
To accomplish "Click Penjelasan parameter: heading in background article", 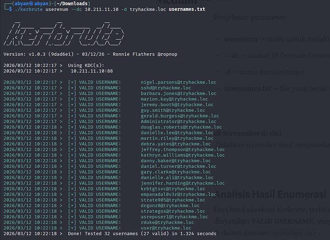I will (250, 17).
